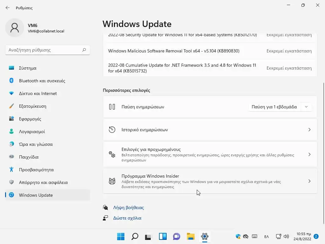
Task: Click the gears icon for Επιλογές για προχωρημένους
Action: [x=112, y=154]
